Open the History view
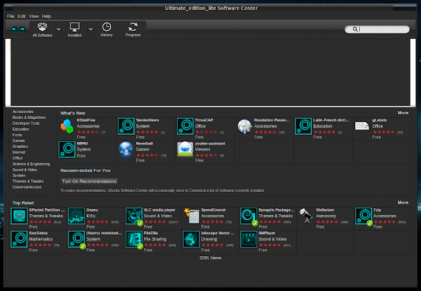The image size is (421, 291). (107, 30)
